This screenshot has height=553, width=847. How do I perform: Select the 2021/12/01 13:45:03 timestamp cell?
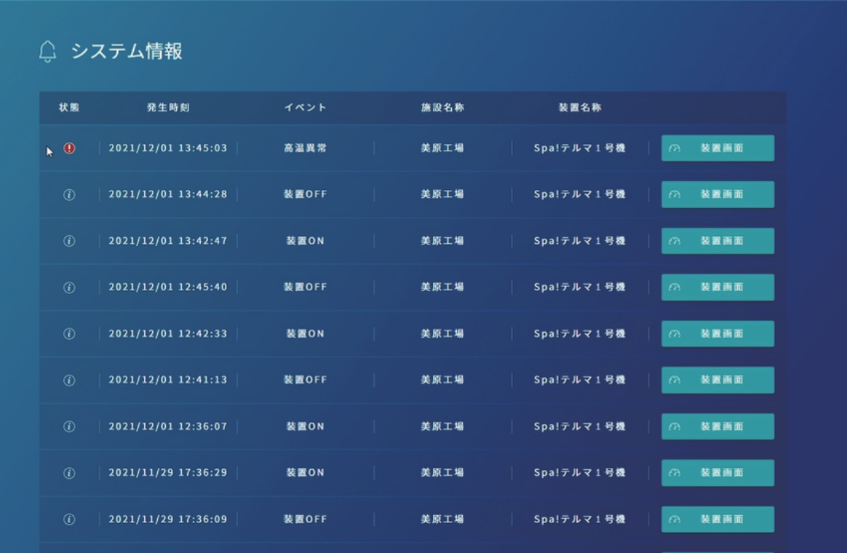click(x=168, y=148)
